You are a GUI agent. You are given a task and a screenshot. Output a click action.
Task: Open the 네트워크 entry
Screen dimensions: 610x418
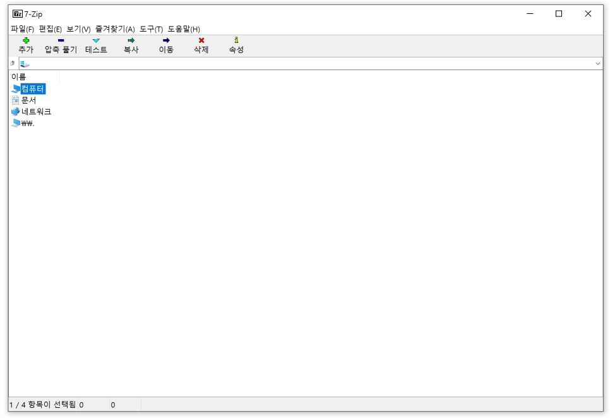[x=35, y=111]
